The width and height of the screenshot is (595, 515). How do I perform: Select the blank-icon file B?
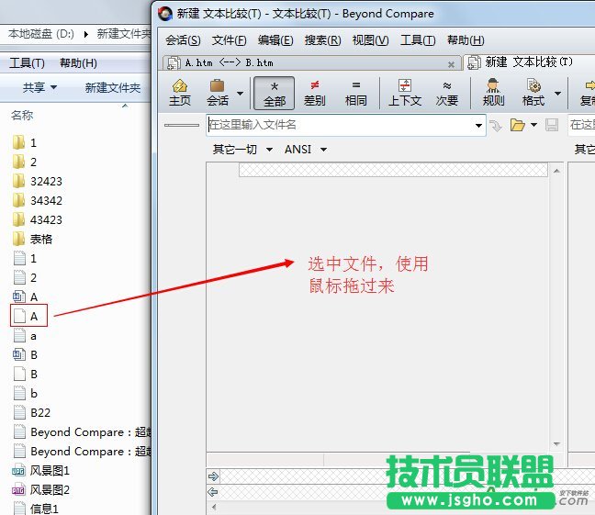pyautogui.click(x=26, y=375)
